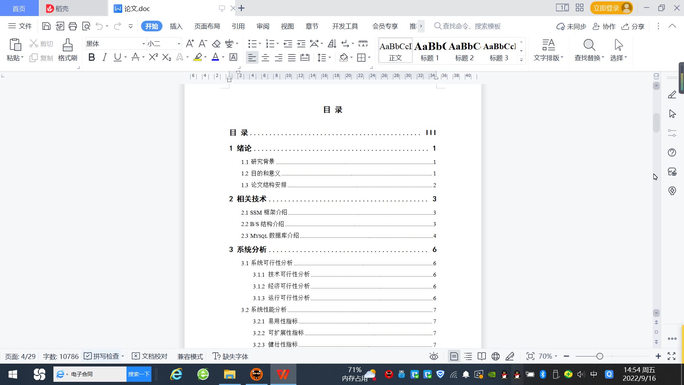Switch to Read mode in status bar
The image size is (684, 385).
click(481, 356)
